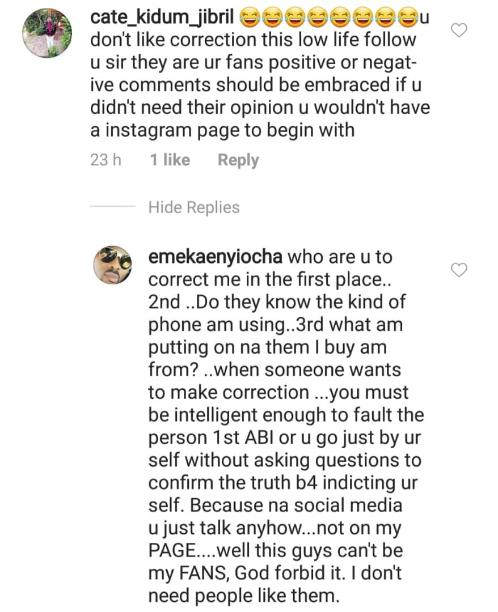
Task: Click the divider line beside Hide Replies
Action: tap(113, 207)
